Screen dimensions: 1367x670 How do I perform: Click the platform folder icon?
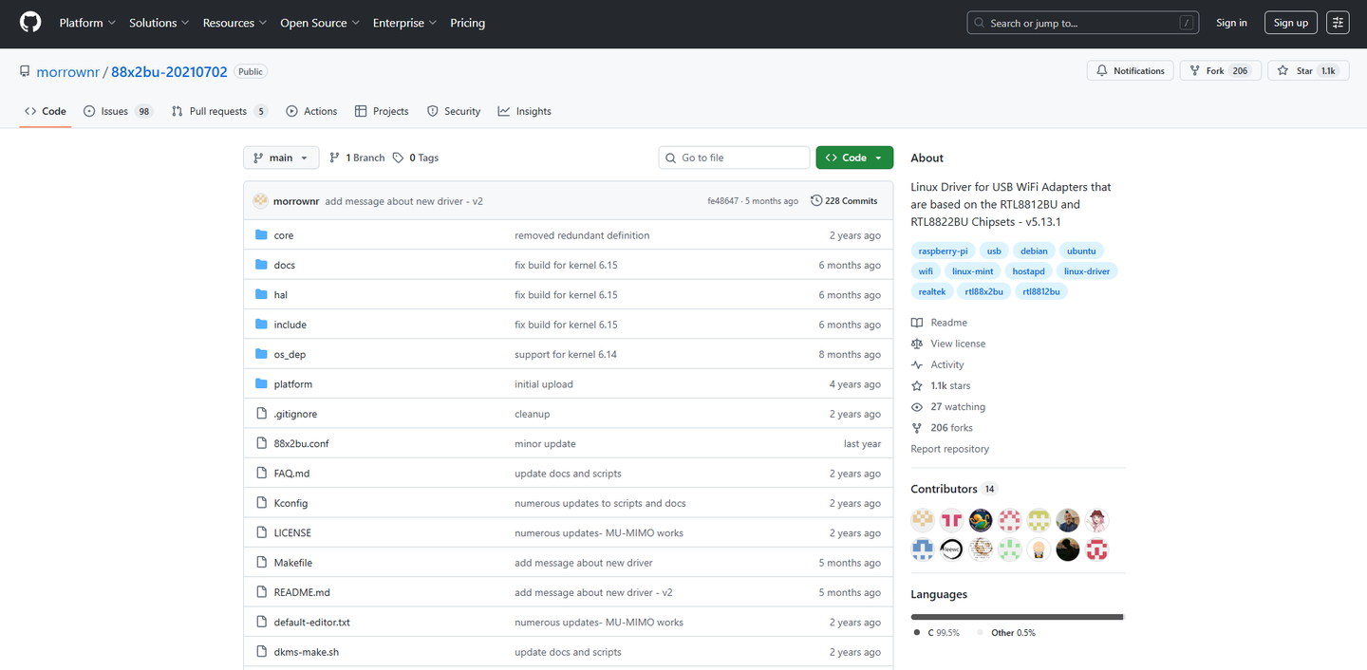pyautogui.click(x=262, y=384)
